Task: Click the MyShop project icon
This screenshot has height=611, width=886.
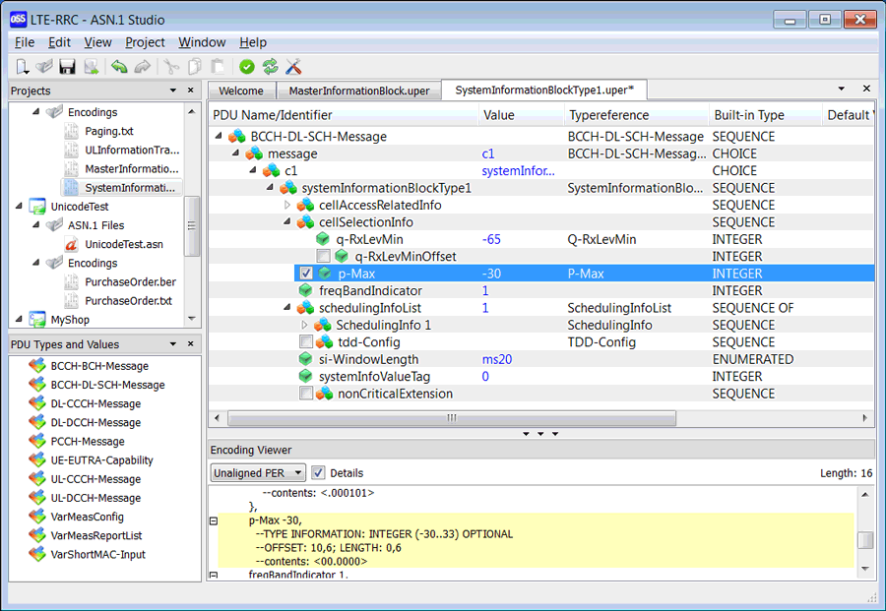Action: [x=37, y=319]
